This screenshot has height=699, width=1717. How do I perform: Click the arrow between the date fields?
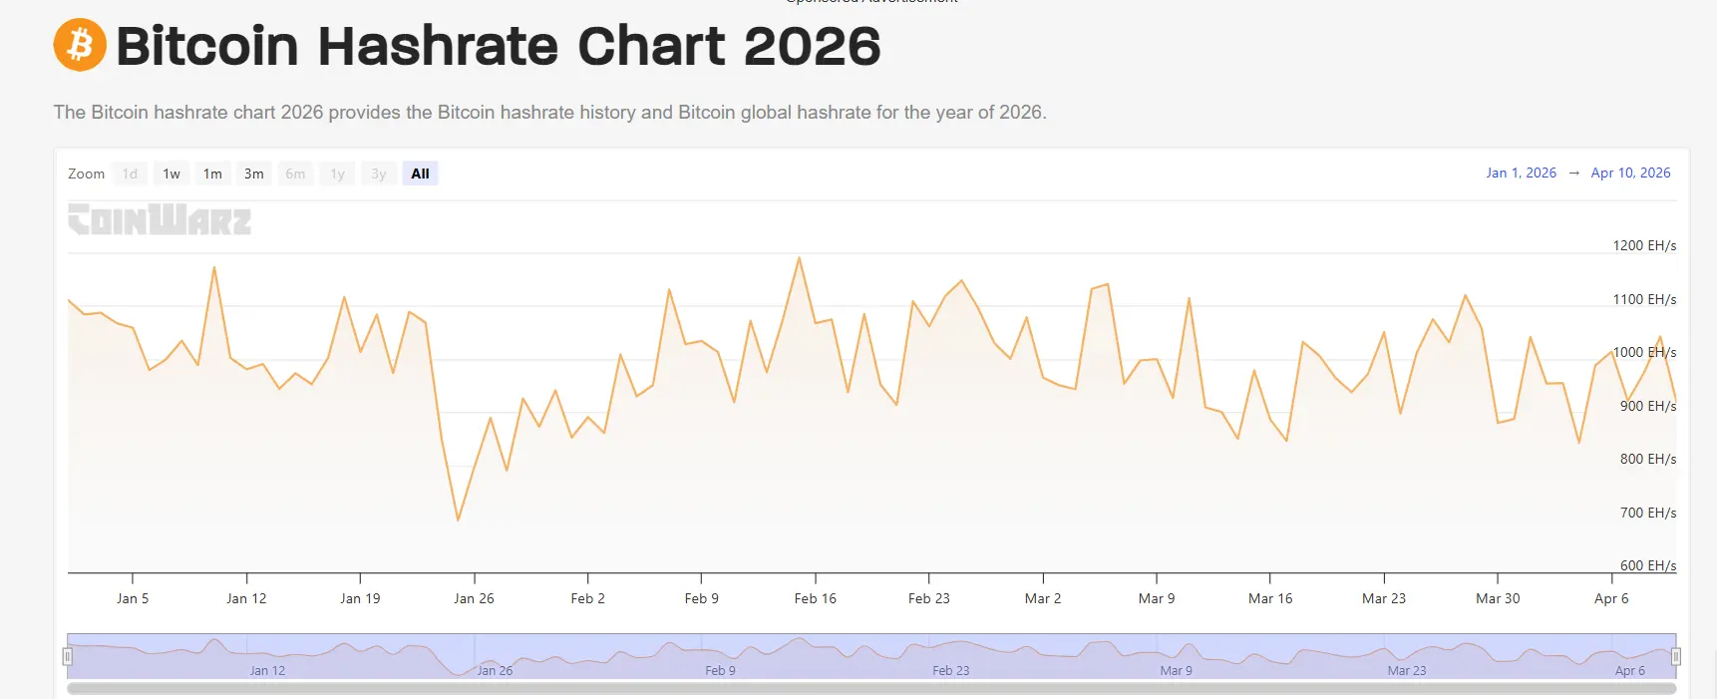point(1573,173)
